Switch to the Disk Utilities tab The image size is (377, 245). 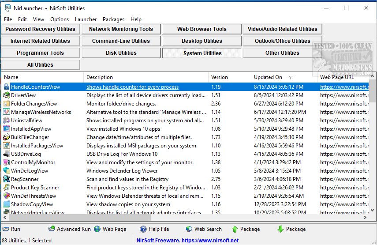[x=121, y=53]
